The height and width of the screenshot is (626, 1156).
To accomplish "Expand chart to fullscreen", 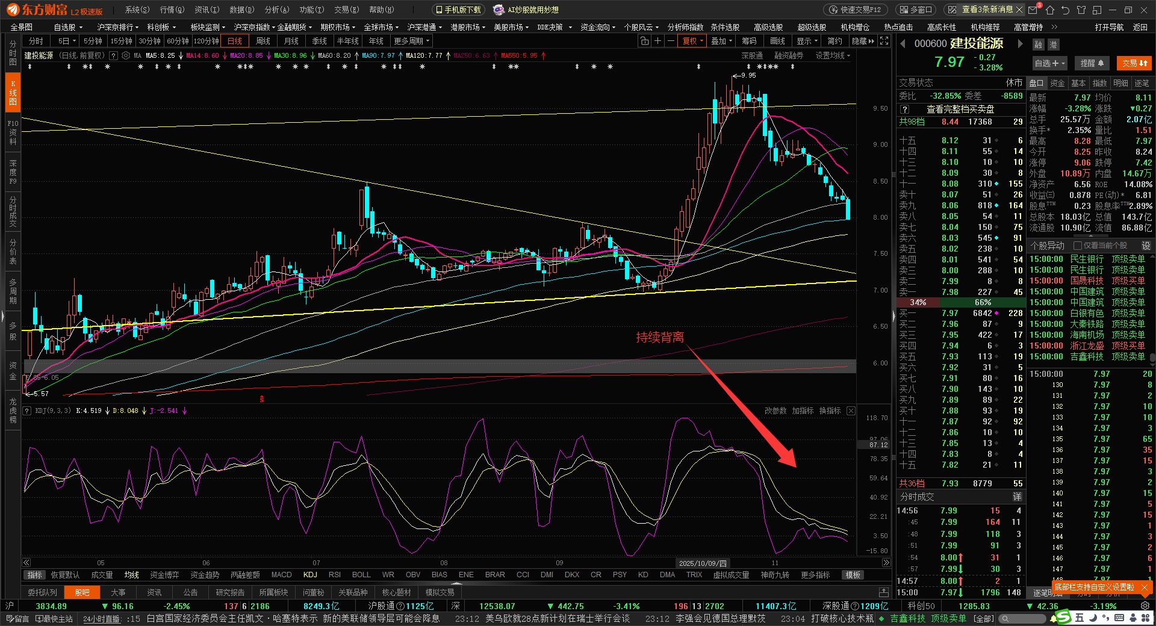I will click(x=884, y=41).
